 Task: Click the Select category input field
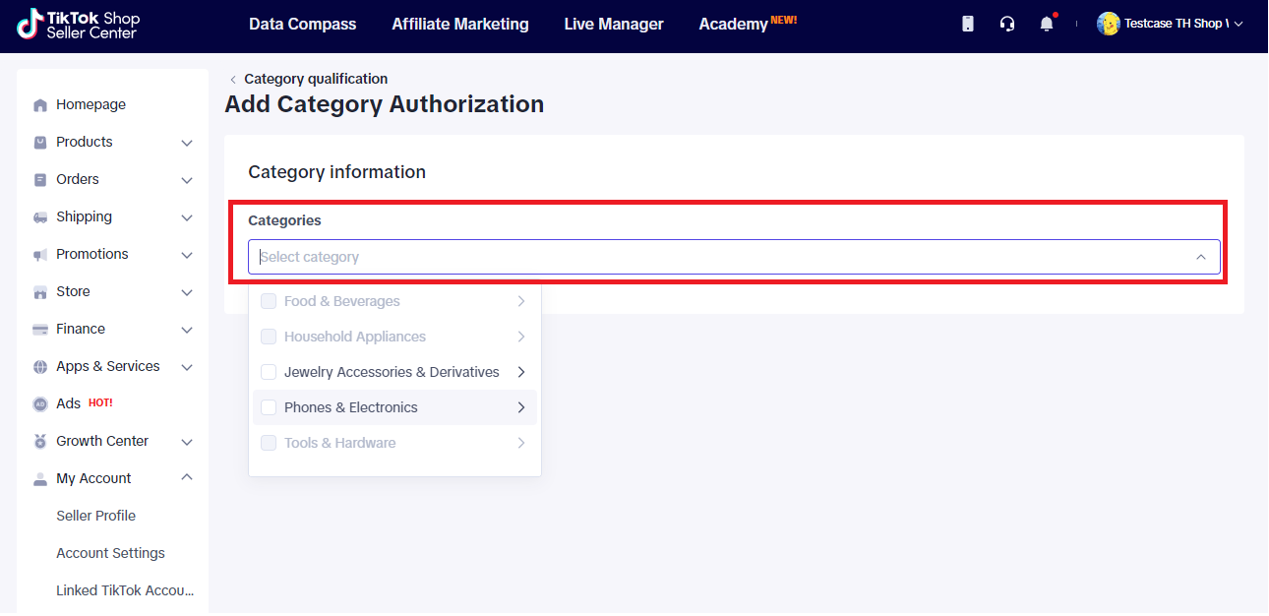tap(734, 257)
